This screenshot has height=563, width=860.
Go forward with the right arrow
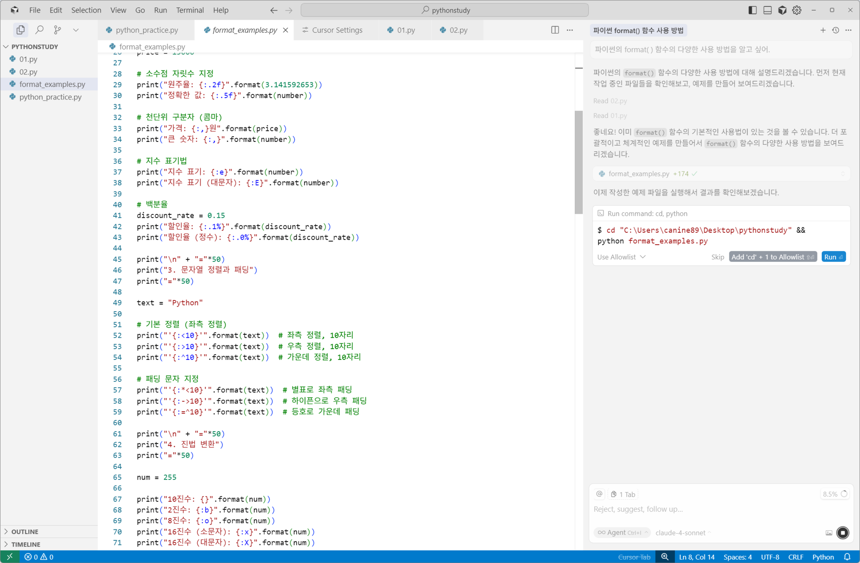tap(289, 10)
